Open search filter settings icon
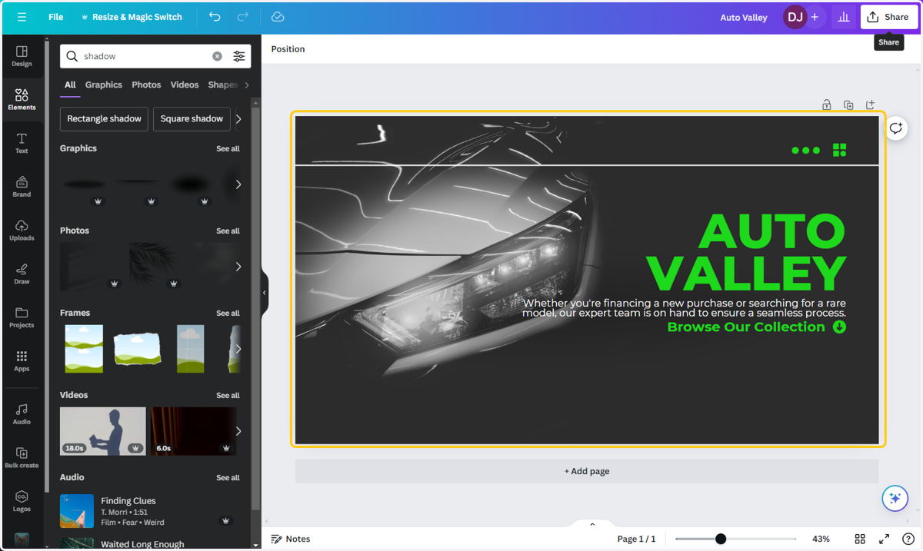923x551 pixels. [239, 56]
